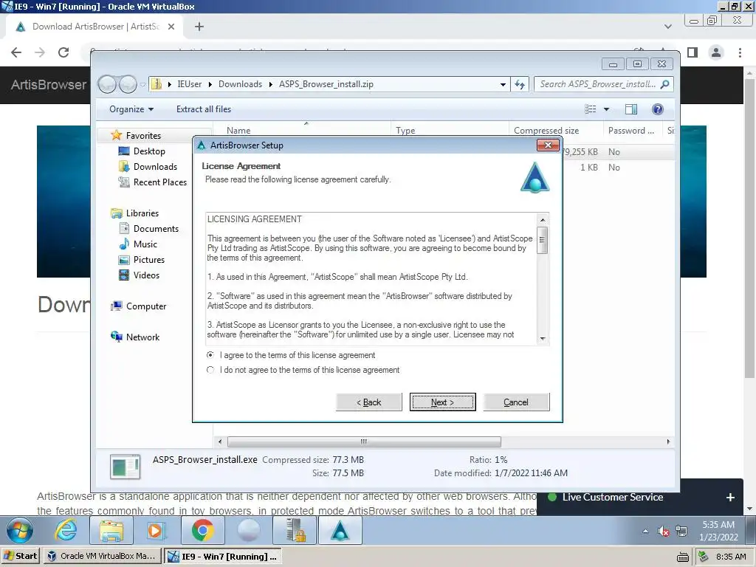The image size is (756, 567).
Task: Click Downloads in the address path
Action: point(240,84)
